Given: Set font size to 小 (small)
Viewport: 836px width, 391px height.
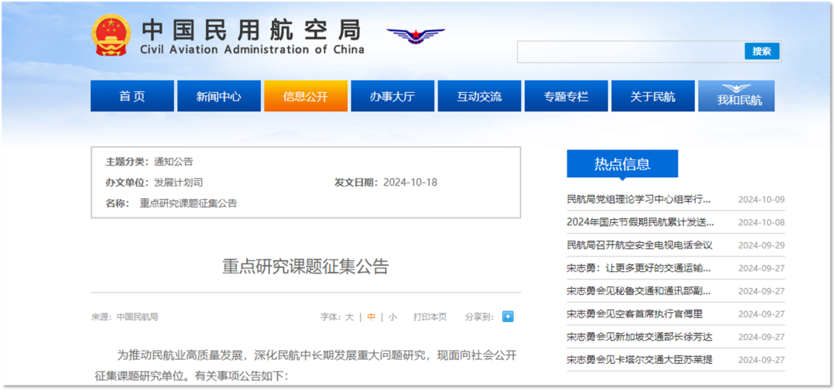Looking at the screenshot, I should [x=392, y=317].
